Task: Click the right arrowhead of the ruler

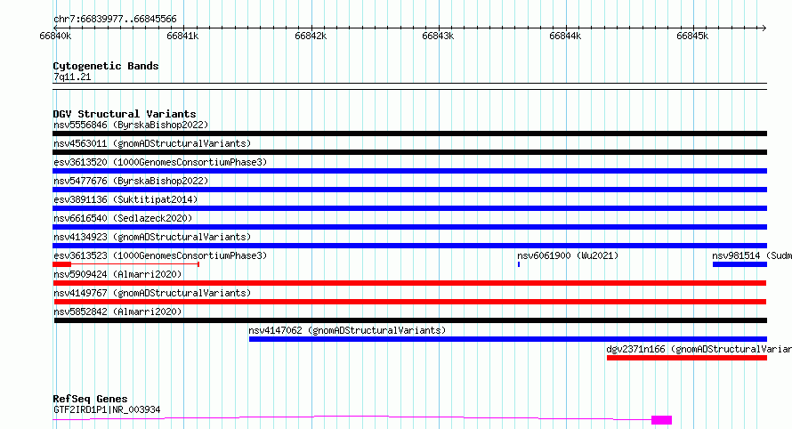Action: tap(764, 28)
